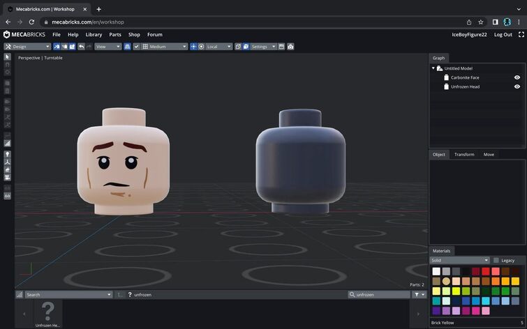
Task: Click the bar chart steps icon in left toolbar
Action: [x=7, y=144]
